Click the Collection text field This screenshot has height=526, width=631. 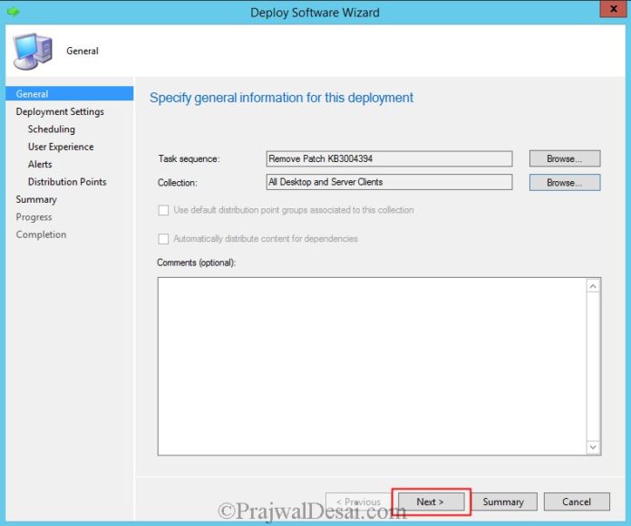[x=389, y=182]
